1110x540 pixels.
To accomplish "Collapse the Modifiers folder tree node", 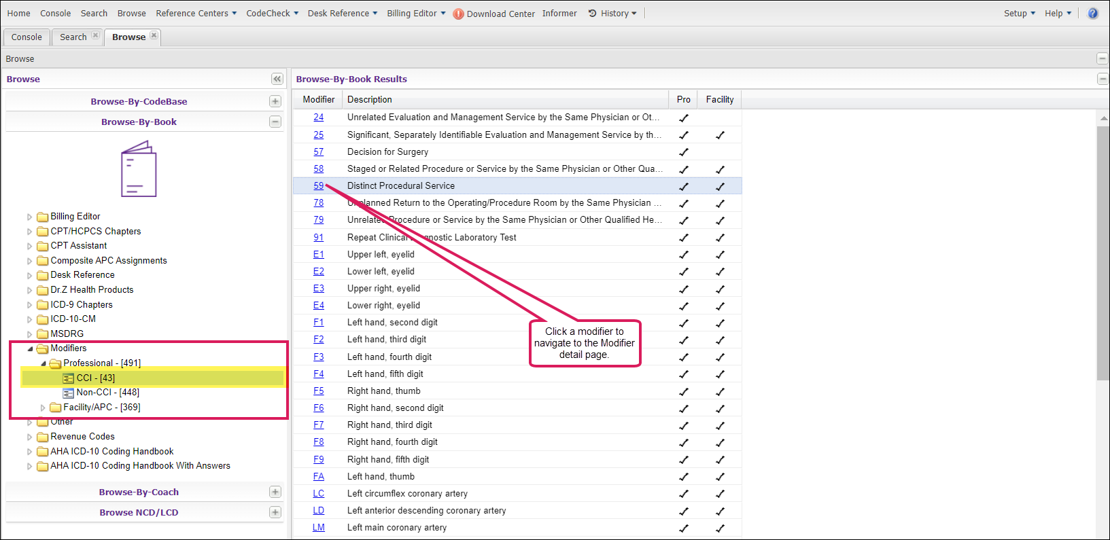I will pos(30,348).
